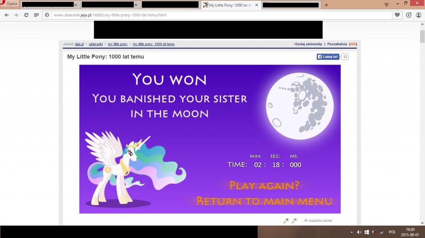Screen dimensions: 425x238
Task: Click Dodaj ubierankę link
Action: 308,44
